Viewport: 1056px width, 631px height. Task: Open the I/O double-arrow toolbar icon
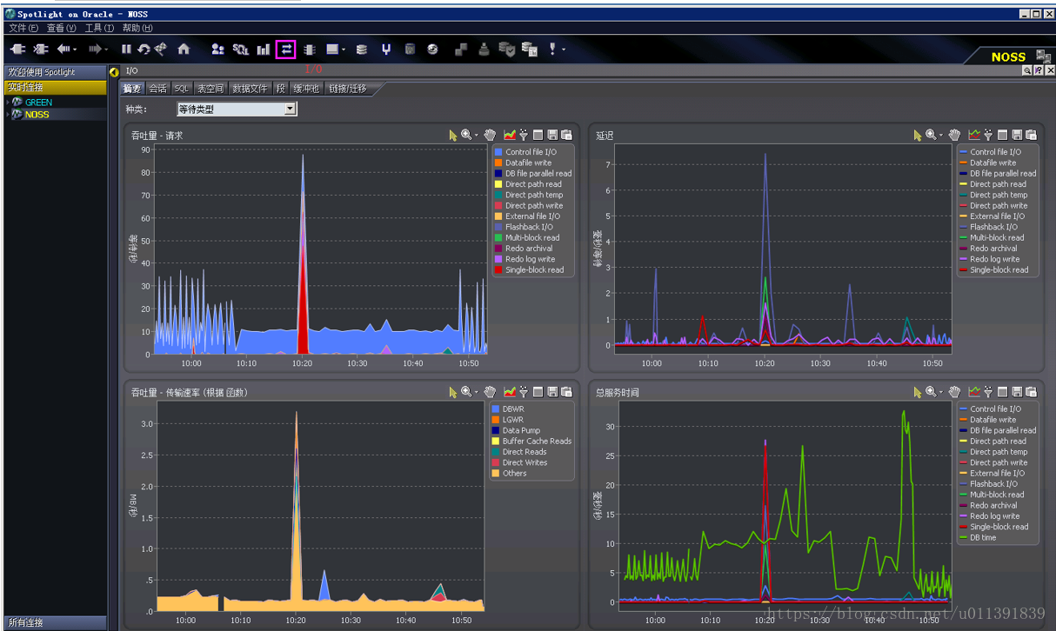coord(285,50)
